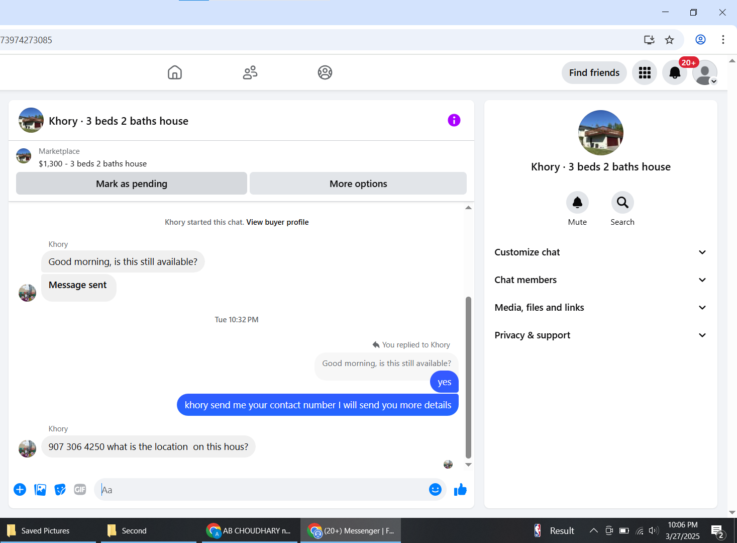737x543 pixels.
Task: Click the chat scrollbar thumb
Action: tap(468, 377)
